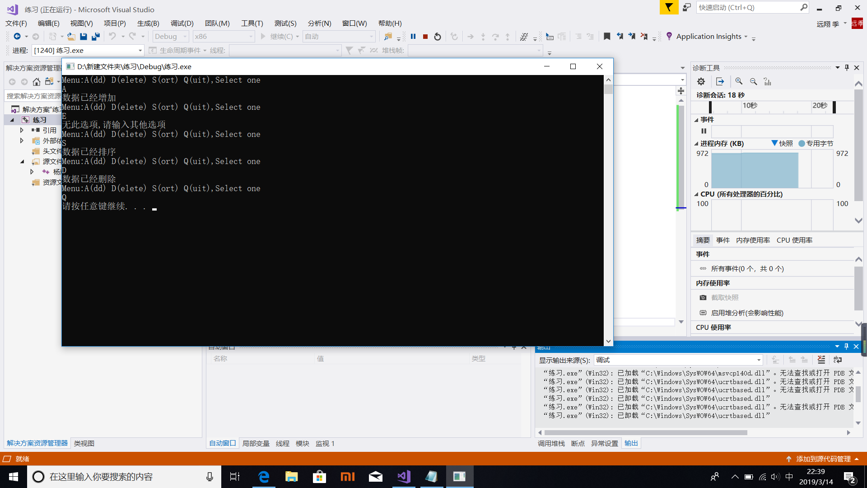Toggle the clear-all output pane button
Viewport: 867px width, 488px height.
[821, 360]
